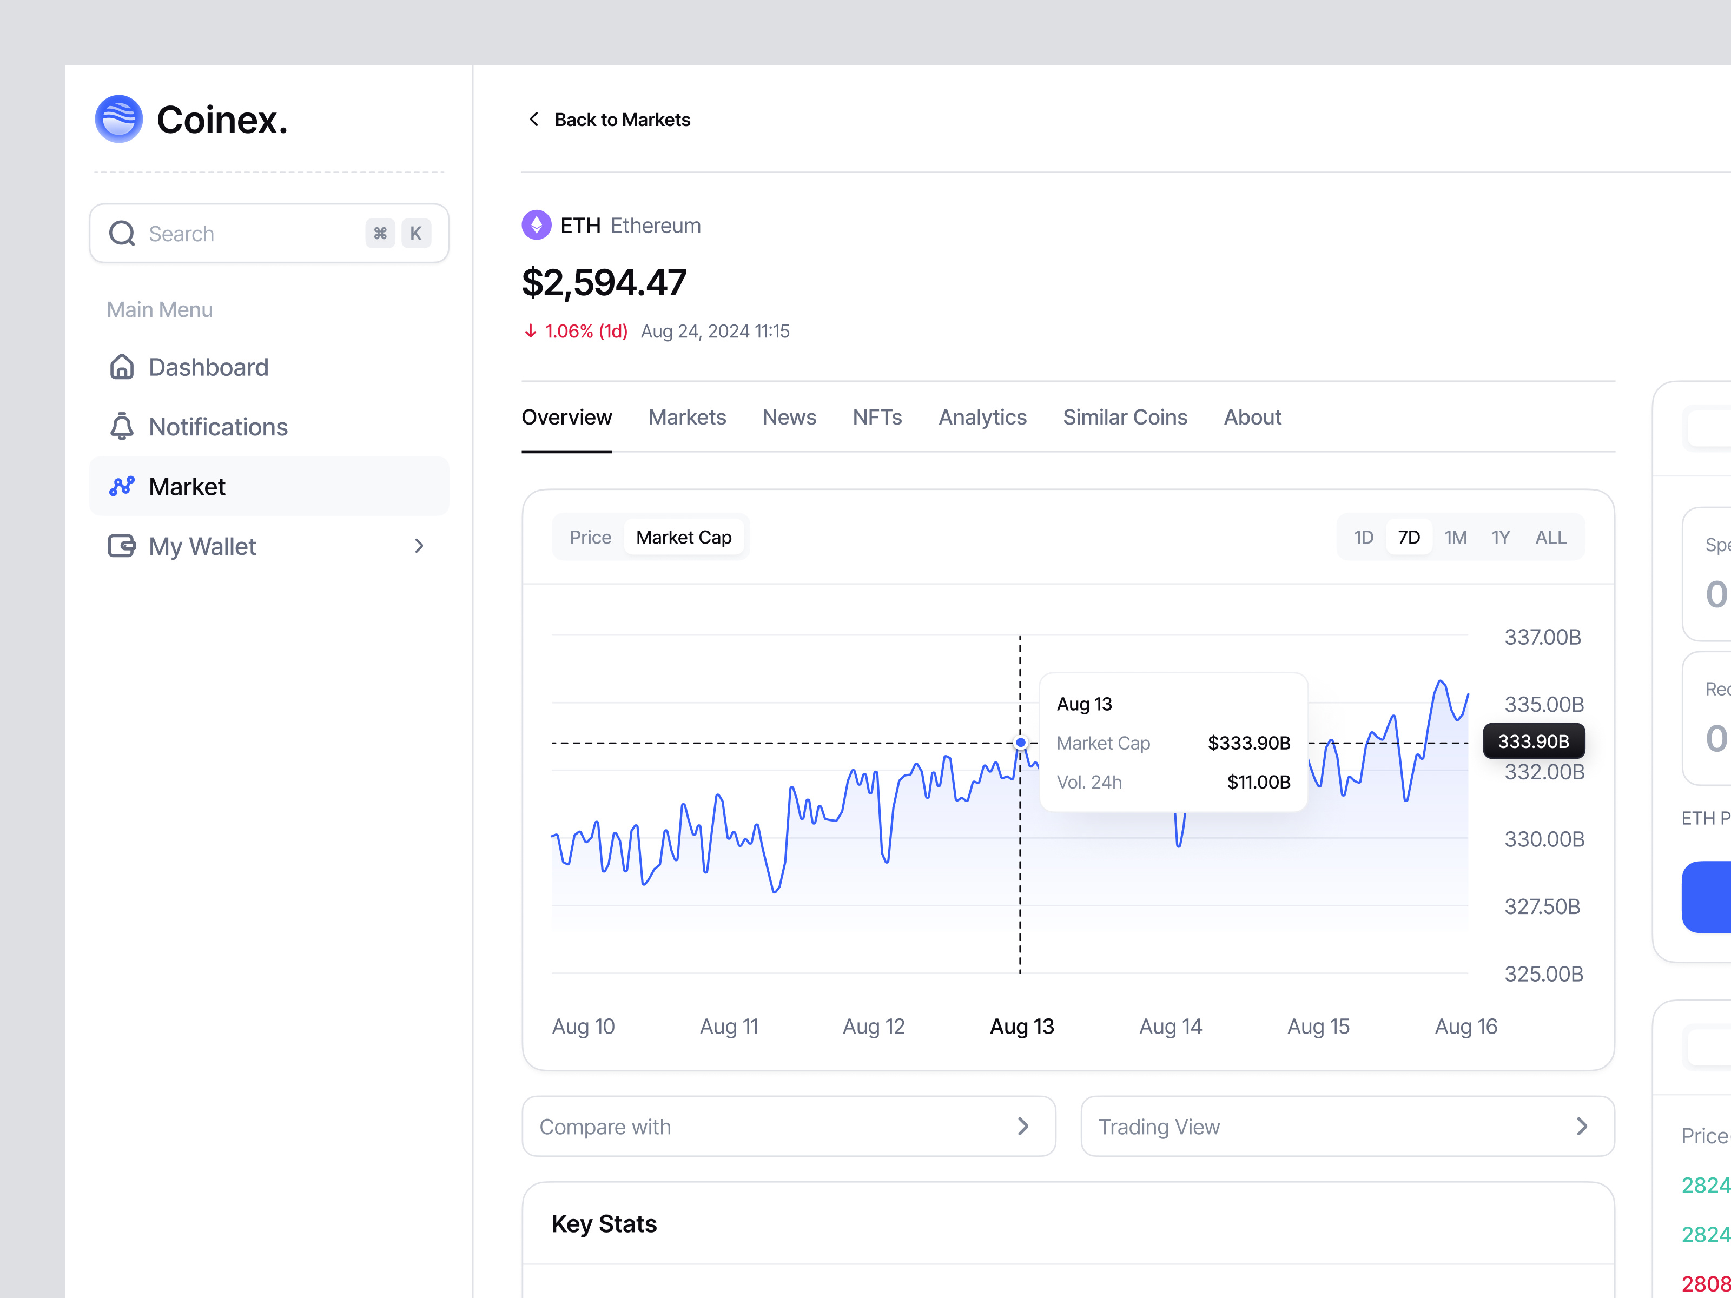Click the K key shortcut badge

tap(415, 233)
